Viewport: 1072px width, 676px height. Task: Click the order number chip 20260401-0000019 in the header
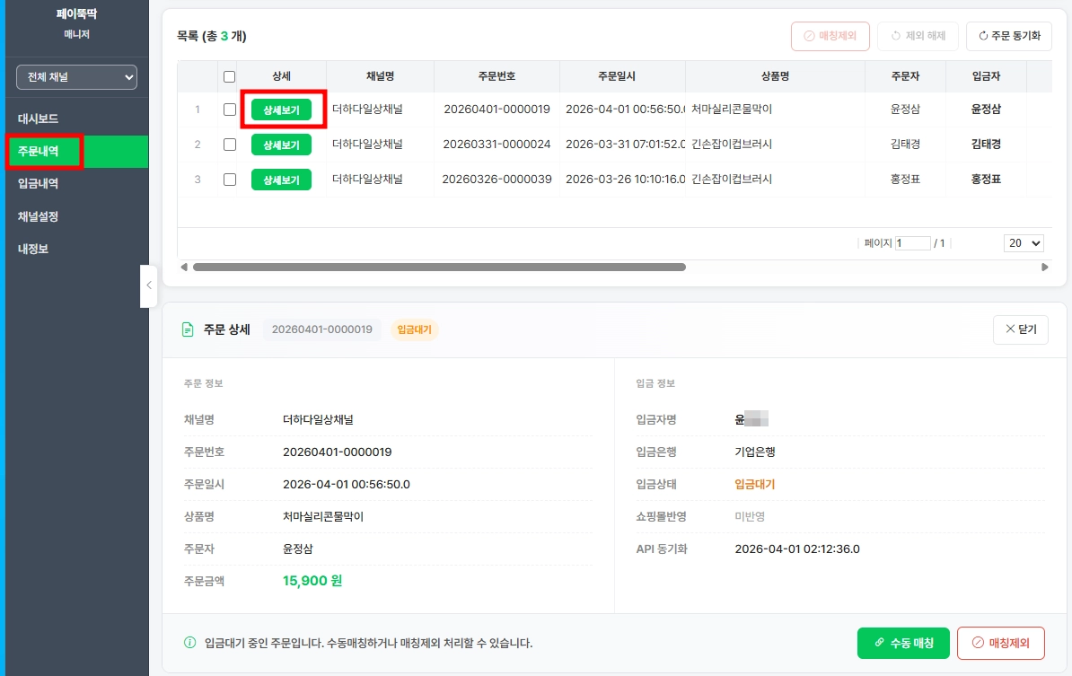(x=322, y=329)
